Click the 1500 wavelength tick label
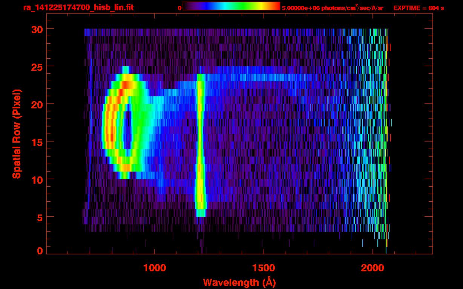 [264, 268]
